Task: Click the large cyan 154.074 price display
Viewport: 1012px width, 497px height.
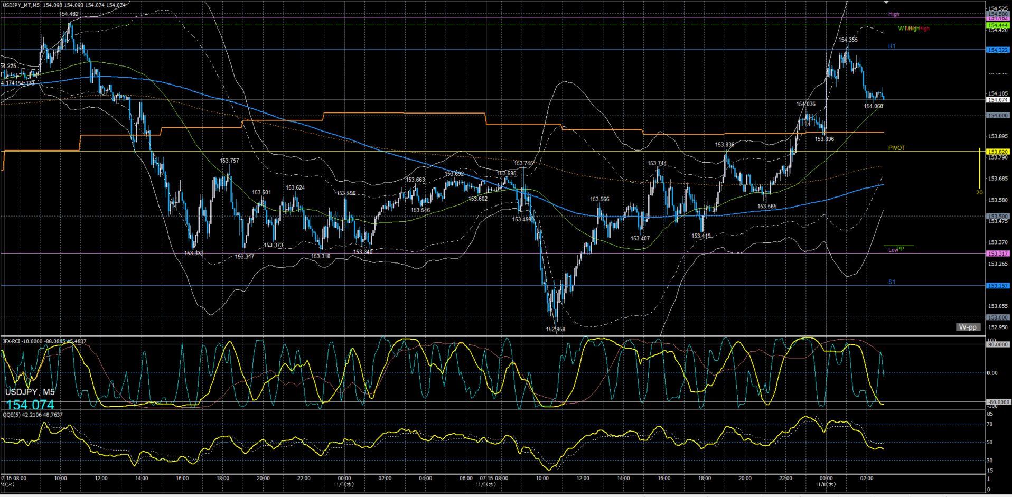Action: (x=30, y=405)
